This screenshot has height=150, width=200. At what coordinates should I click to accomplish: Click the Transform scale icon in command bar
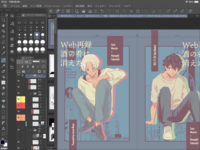point(138,11)
